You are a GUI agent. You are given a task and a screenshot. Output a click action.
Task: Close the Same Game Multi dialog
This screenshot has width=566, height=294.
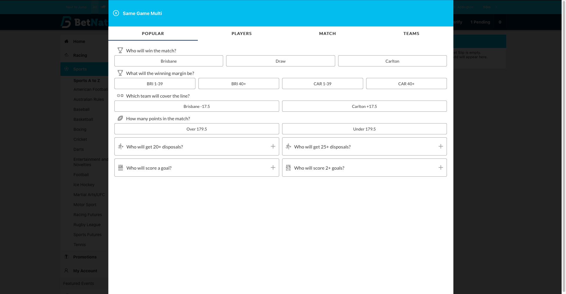point(116,13)
